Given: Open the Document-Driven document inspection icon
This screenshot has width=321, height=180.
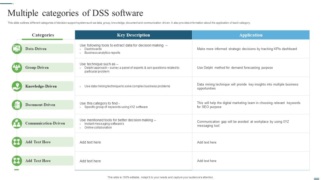Looking at the screenshot, I should tap(17, 104).
